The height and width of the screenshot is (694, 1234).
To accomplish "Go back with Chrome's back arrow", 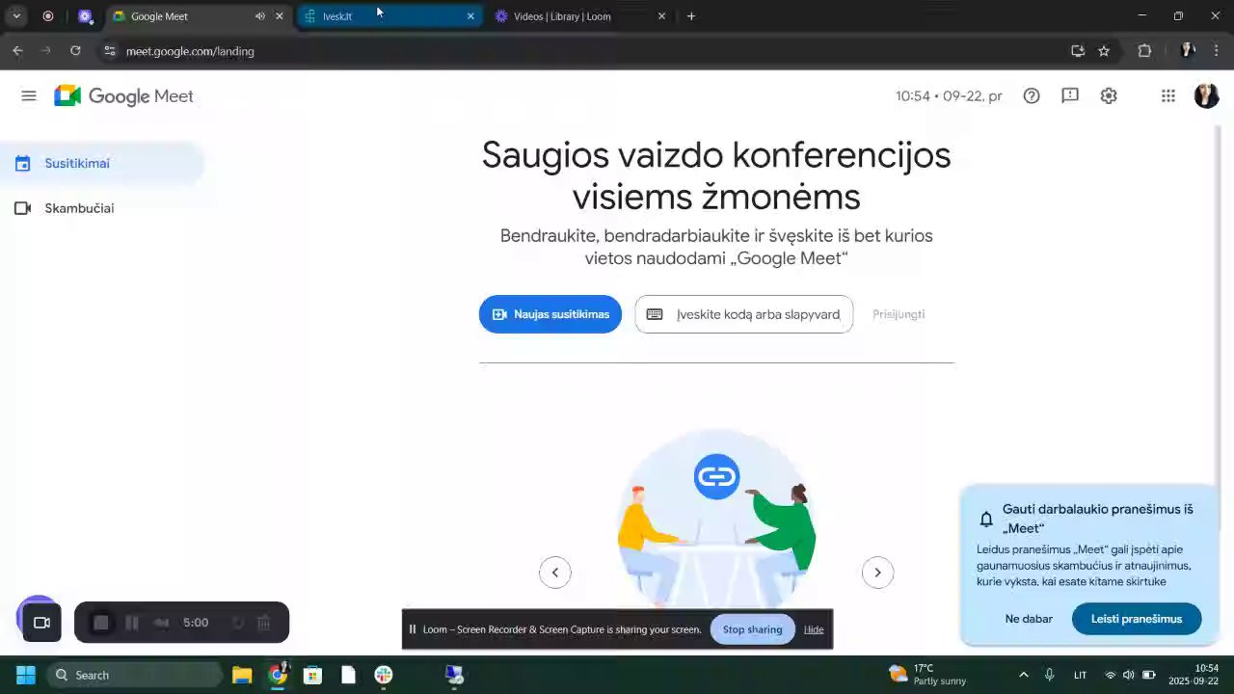I will coord(17,51).
